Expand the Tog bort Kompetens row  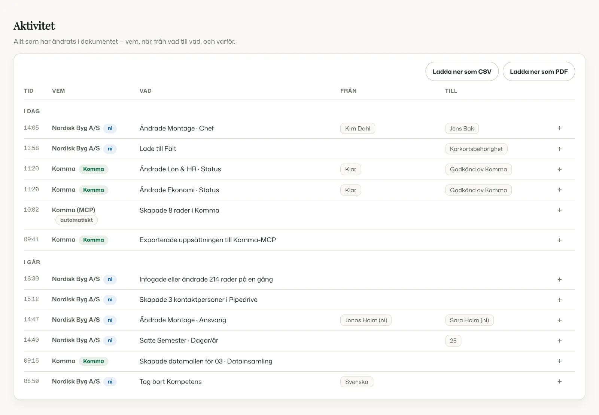point(559,381)
